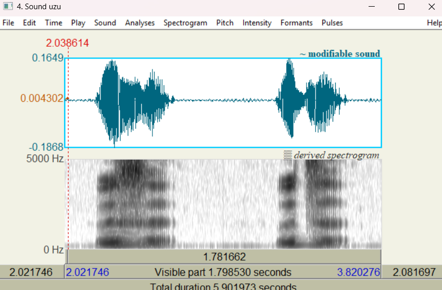Open the Formants menu
Screen dimensions: 442x290
(x=296, y=23)
